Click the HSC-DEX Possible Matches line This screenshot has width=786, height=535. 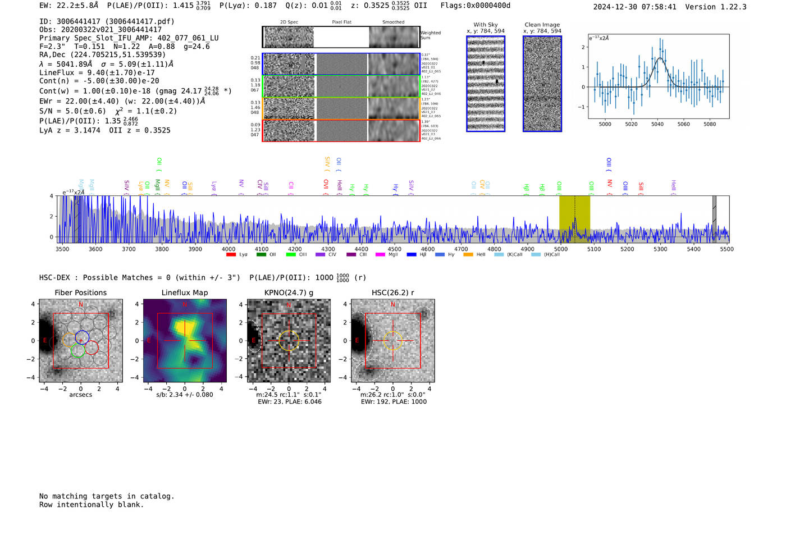203,277
